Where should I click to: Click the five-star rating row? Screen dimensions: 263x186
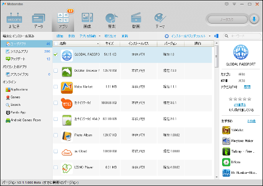pos(240,99)
